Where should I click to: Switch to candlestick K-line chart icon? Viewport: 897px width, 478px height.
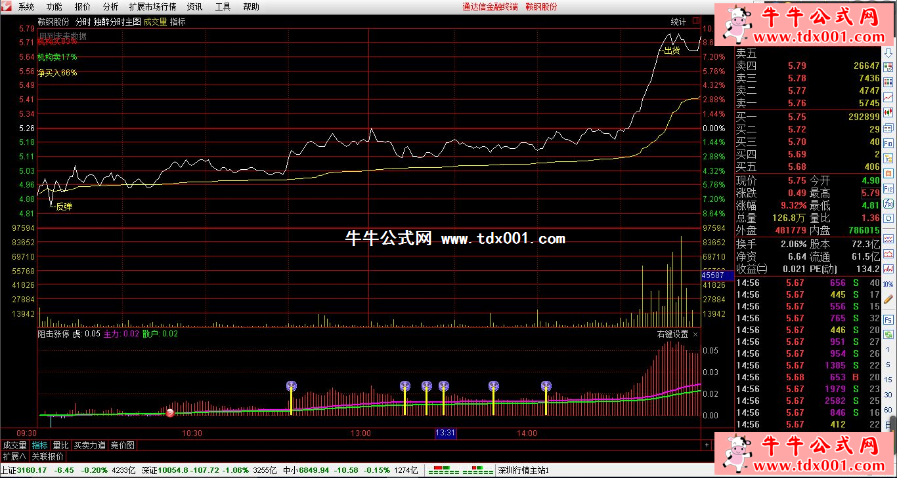pos(888,112)
